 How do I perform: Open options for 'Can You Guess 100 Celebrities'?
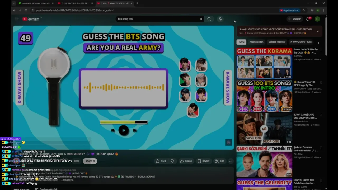tap(321, 180)
